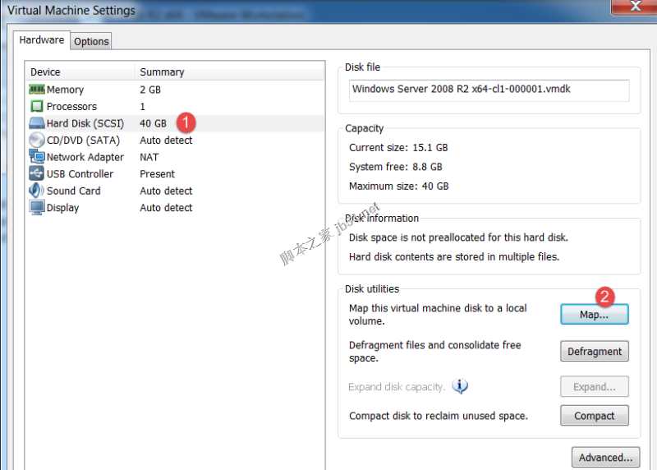Screen dimensions: 657x470
Task: Click the Memory device icon
Action: tap(37, 90)
